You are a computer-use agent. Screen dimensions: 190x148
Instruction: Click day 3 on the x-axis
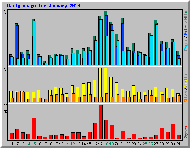click(x=23, y=144)
